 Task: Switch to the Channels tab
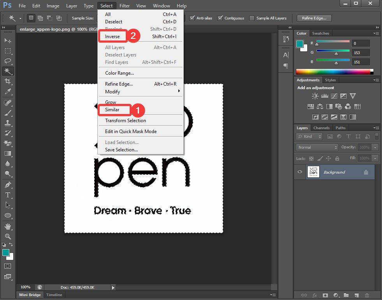(x=321, y=128)
